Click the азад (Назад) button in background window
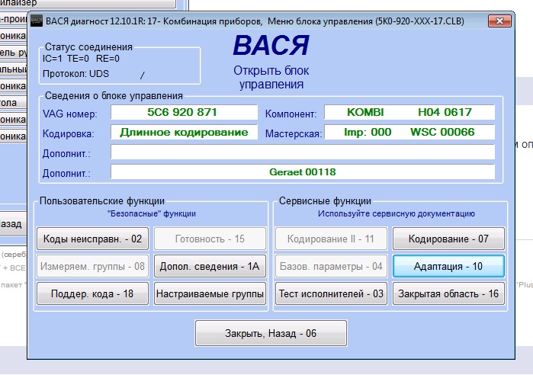Viewport: 533px width, 375px height. tap(13, 224)
